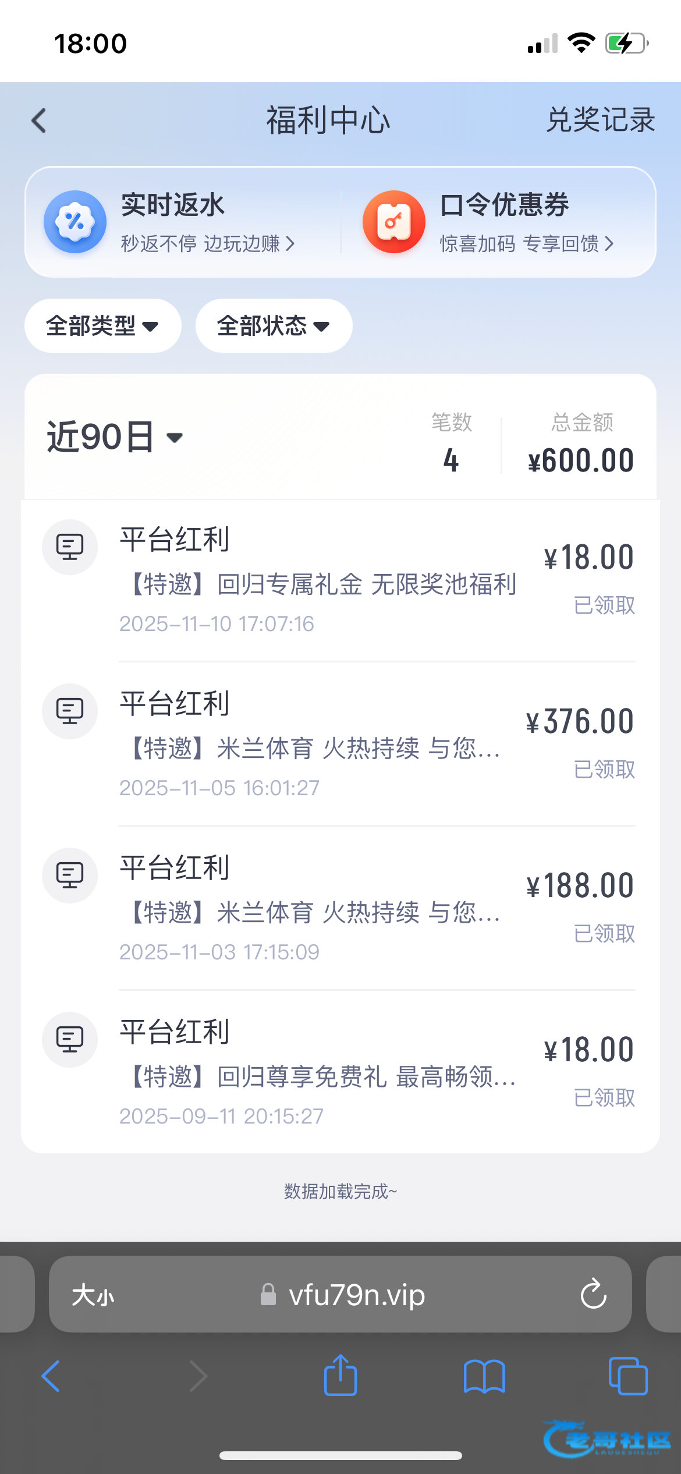Image resolution: width=681 pixels, height=1474 pixels.
Task: Reload the page with refresh icon
Action: 593,1295
